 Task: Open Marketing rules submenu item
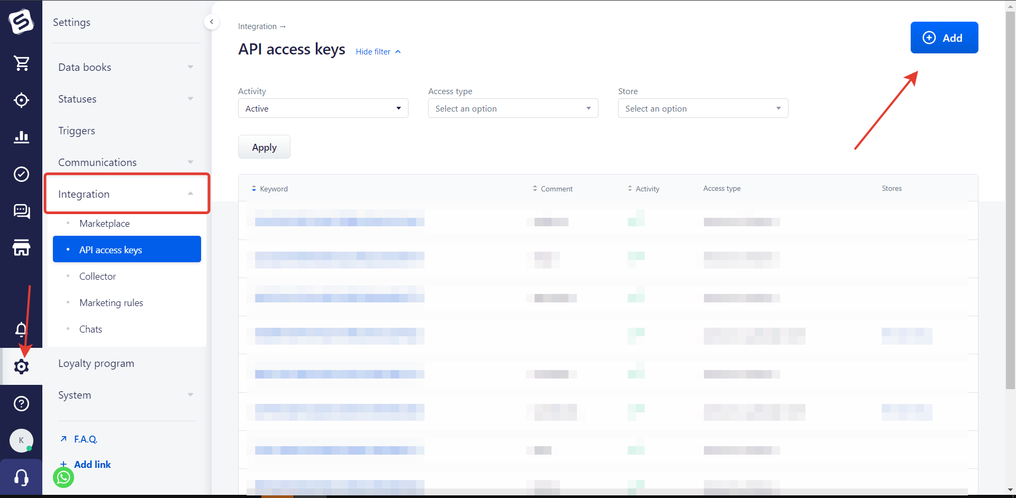pos(111,303)
